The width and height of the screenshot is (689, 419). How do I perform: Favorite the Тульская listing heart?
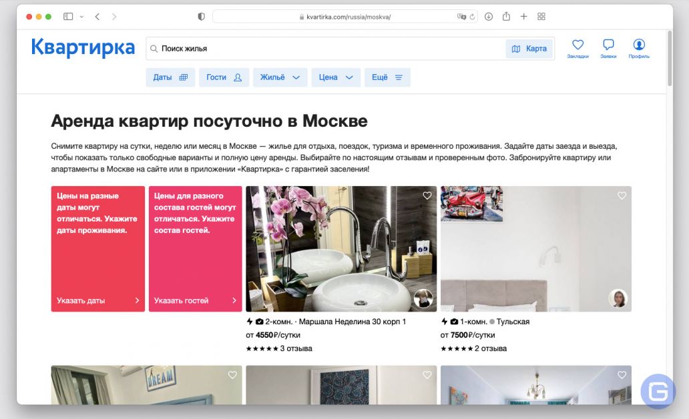(x=622, y=195)
